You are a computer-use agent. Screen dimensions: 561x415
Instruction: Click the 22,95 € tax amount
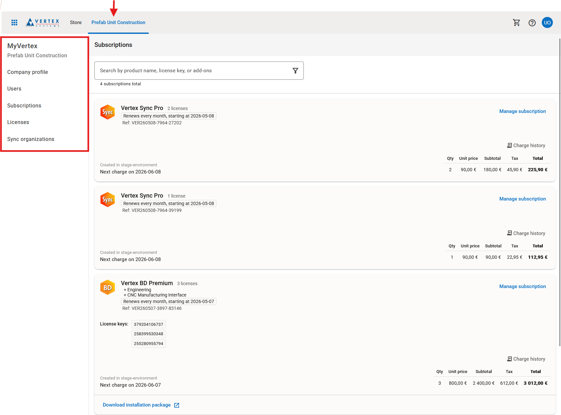(x=515, y=257)
